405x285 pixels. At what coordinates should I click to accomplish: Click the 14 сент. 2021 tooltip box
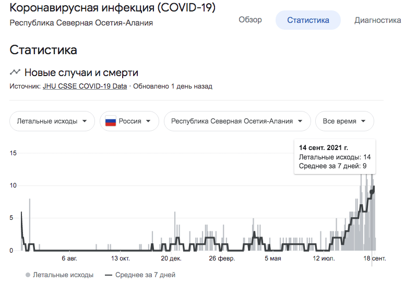click(x=335, y=157)
